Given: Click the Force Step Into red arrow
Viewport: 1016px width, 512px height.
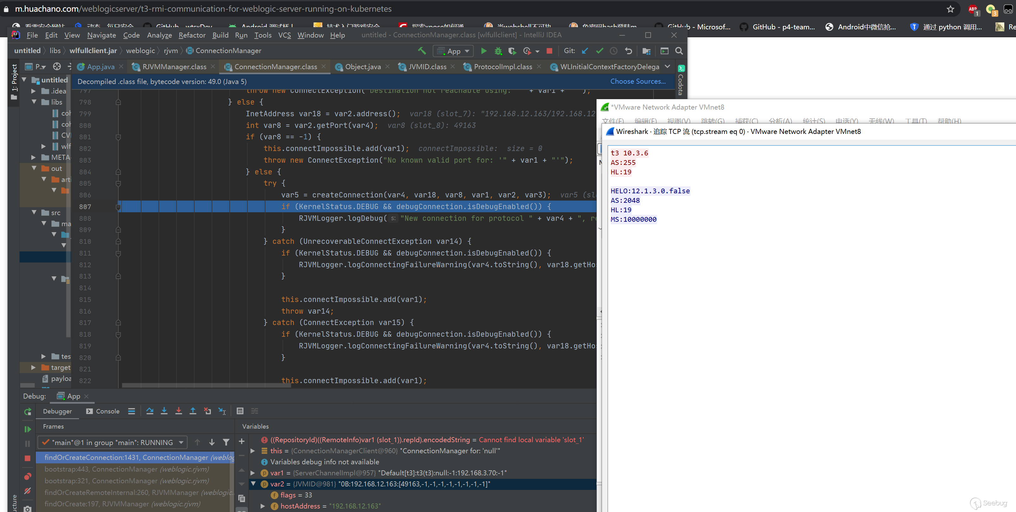Looking at the screenshot, I should pyautogui.click(x=178, y=411).
